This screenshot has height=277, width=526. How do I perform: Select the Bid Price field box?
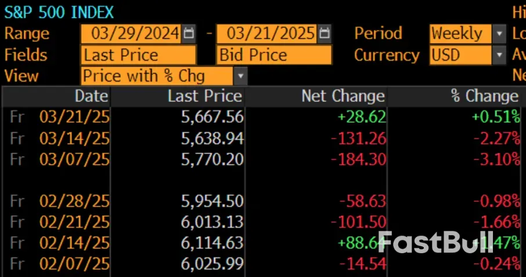coord(274,56)
